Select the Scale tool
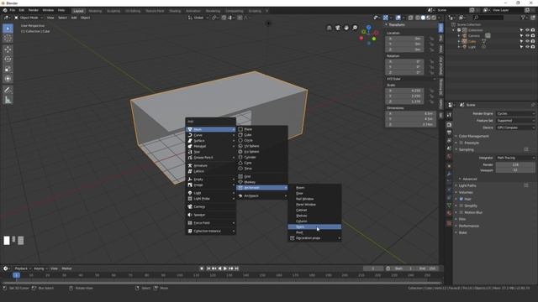Image resolution: width=538 pixels, height=302 pixels. click(8, 69)
